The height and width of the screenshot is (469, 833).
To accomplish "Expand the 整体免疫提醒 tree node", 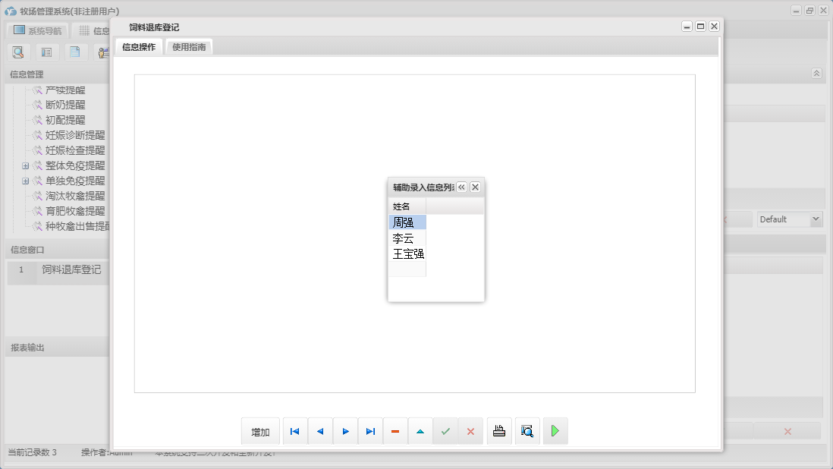I will 25,165.
